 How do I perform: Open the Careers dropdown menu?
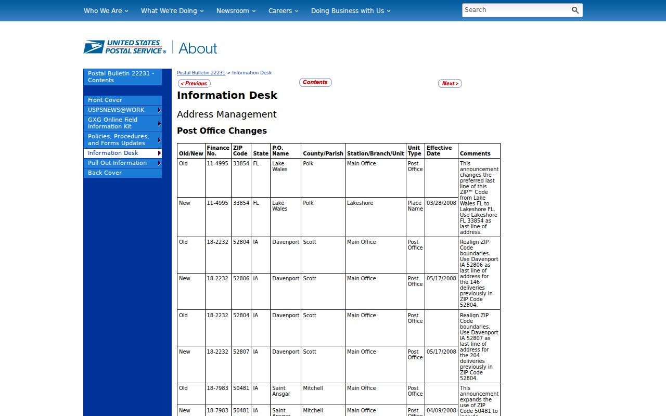click(x=283, y=10)
